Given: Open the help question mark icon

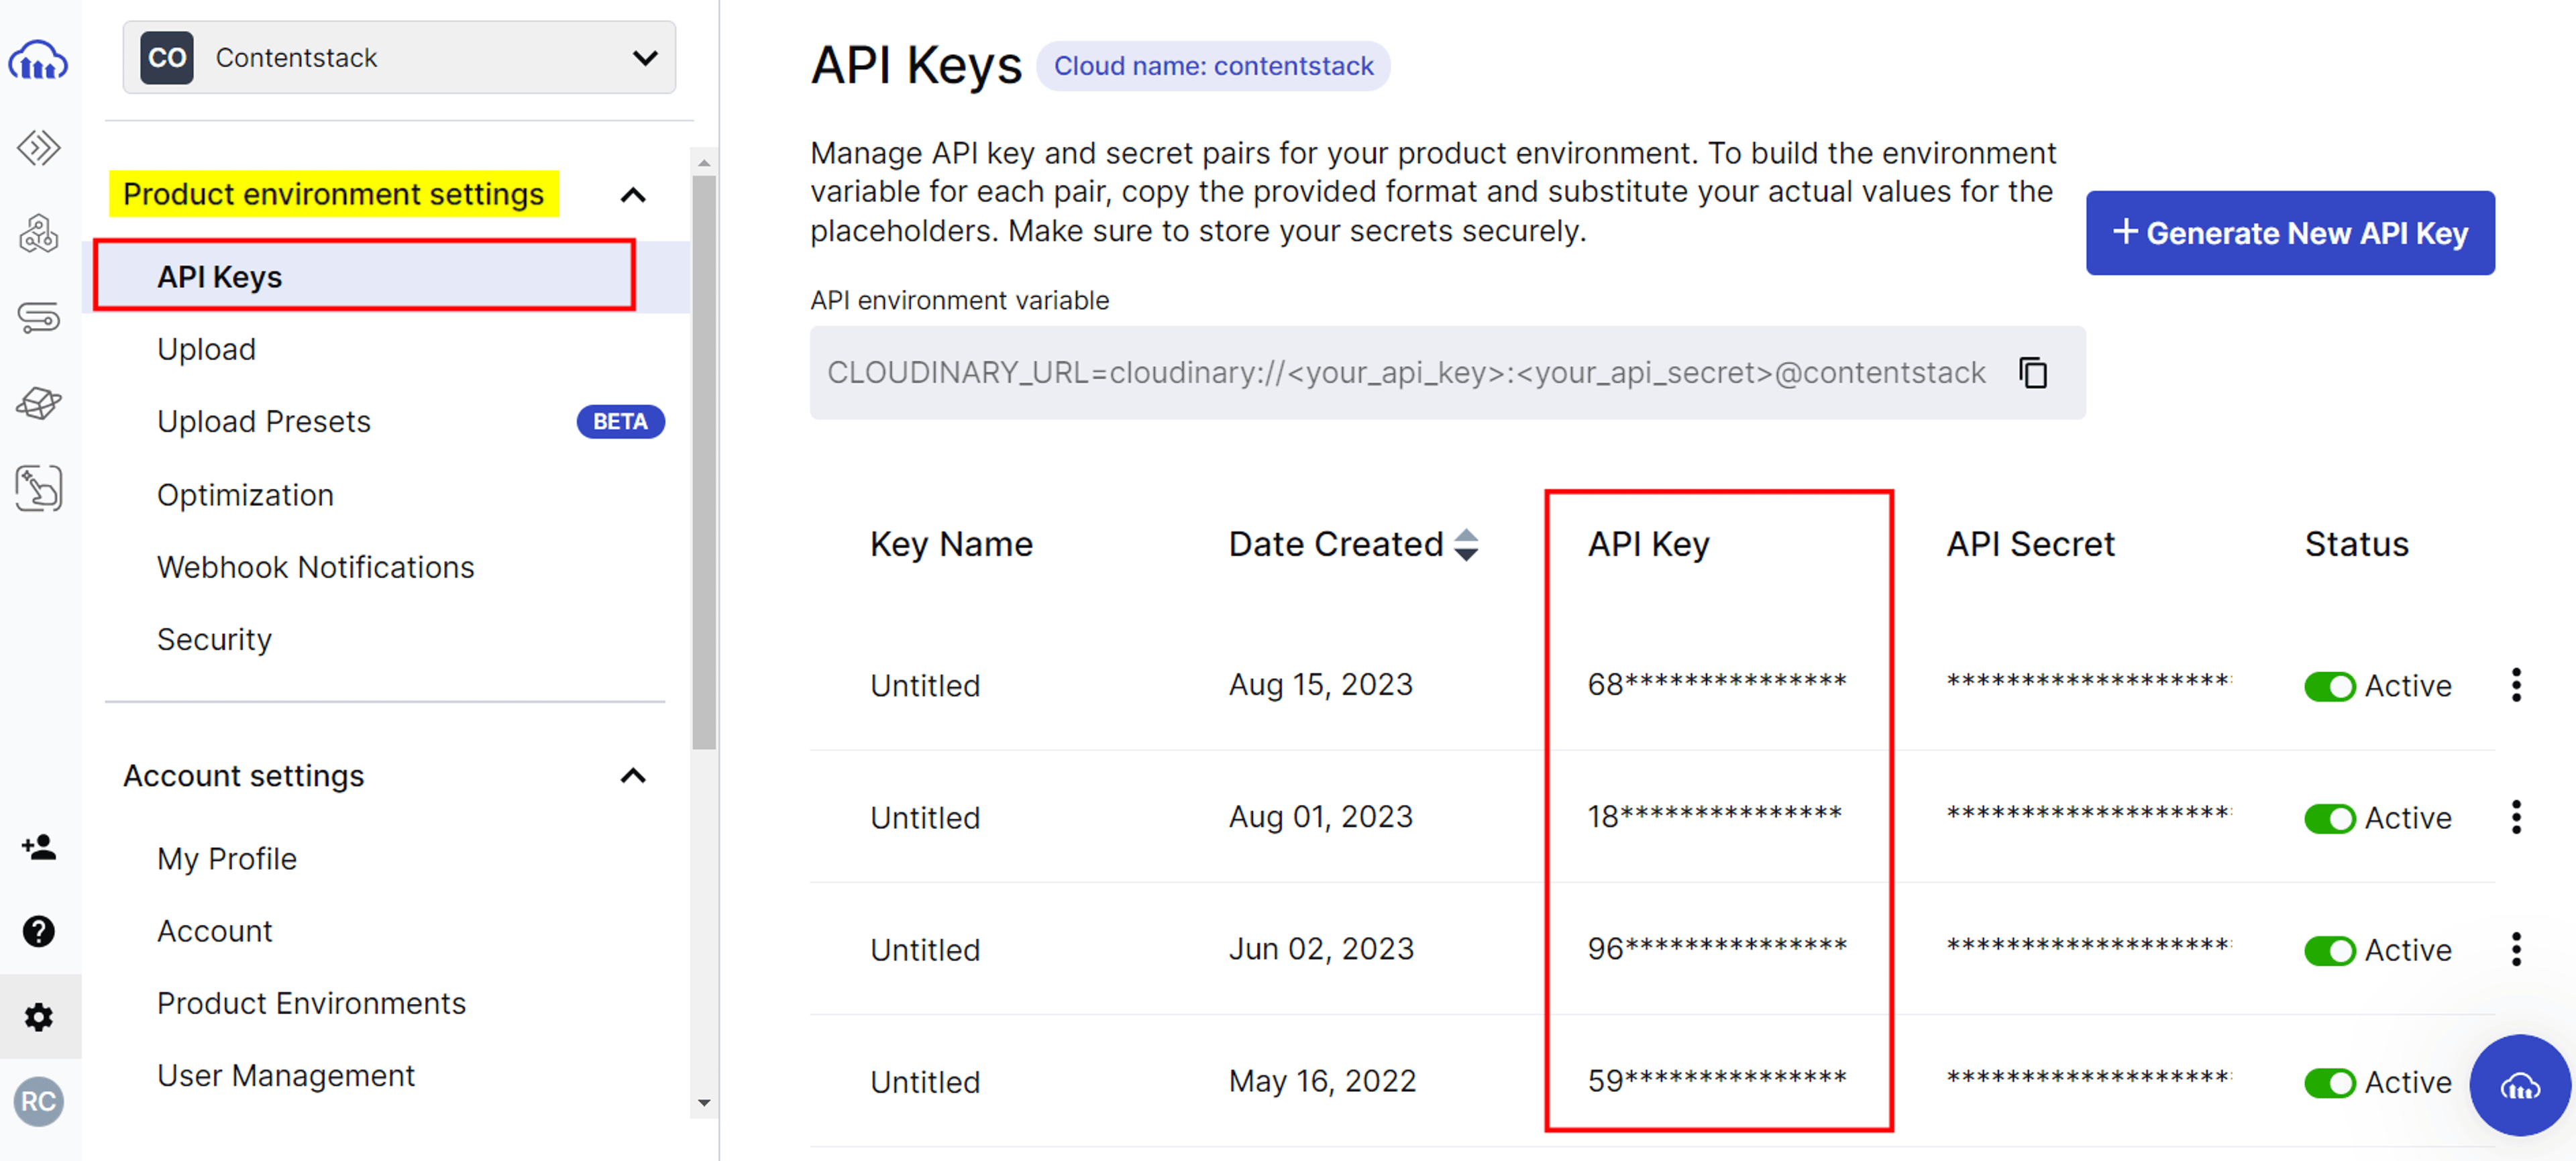Looking at the screenshot, I should [x=38, y=931].
